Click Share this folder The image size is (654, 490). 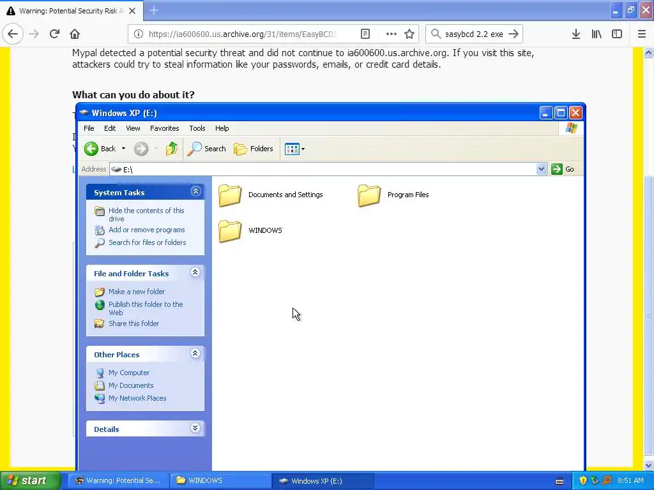click(133, 323)
